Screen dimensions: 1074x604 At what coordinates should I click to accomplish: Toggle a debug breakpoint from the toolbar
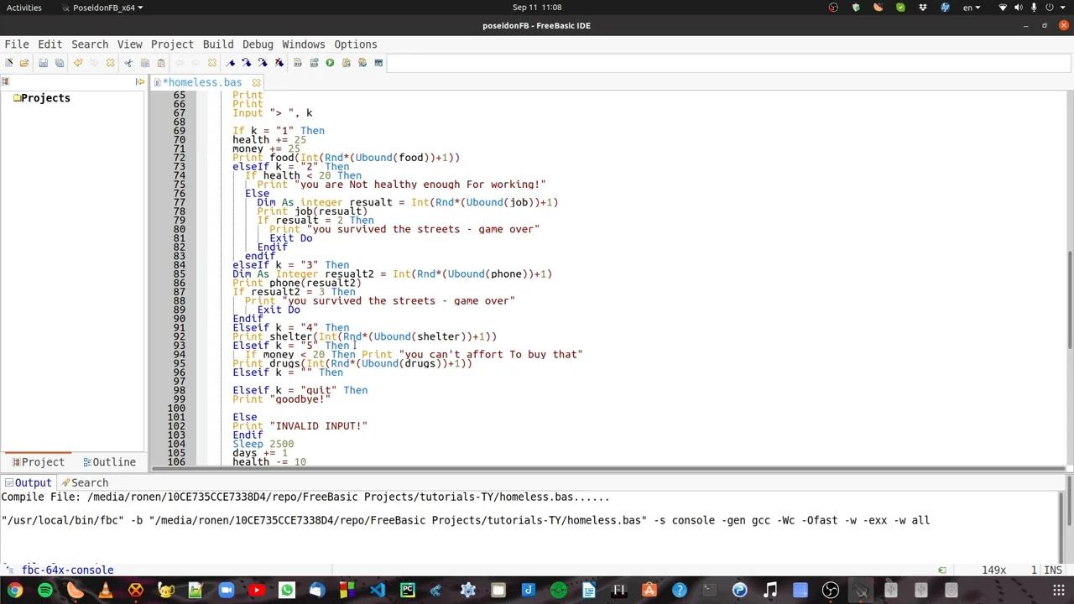point(232,63)
